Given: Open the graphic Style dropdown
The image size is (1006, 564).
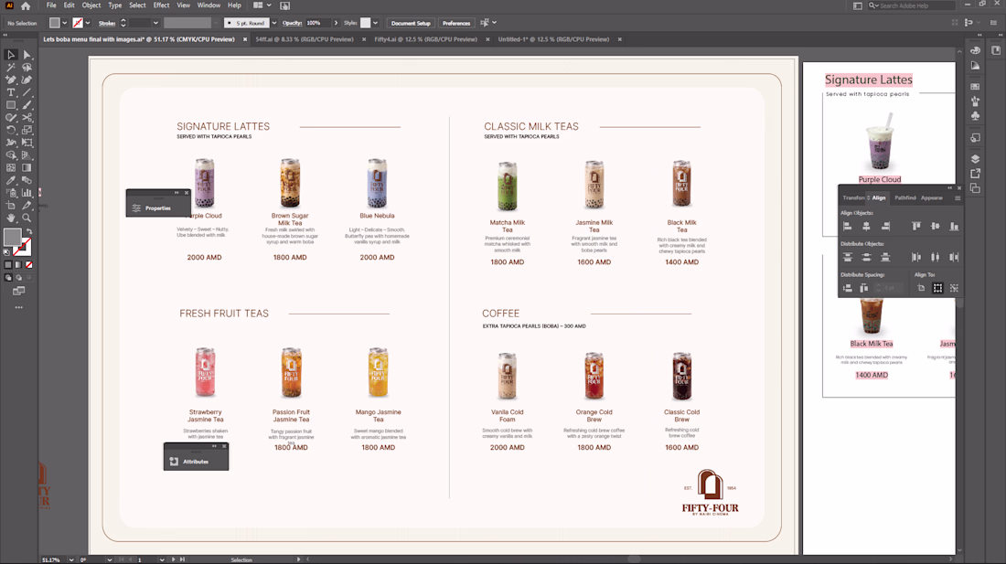Looking at the screenshot, I should coord(375,23).
